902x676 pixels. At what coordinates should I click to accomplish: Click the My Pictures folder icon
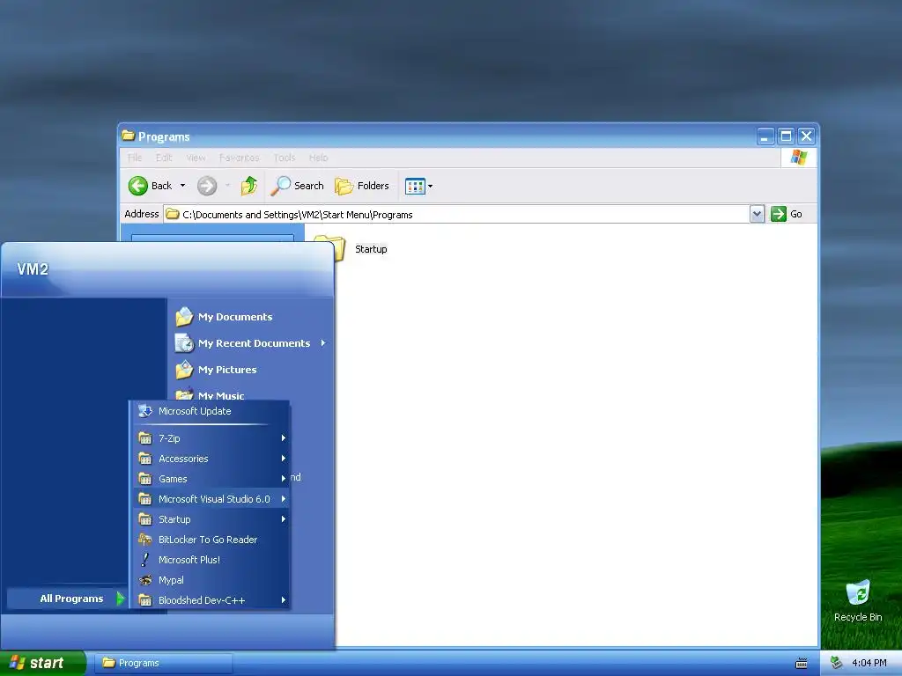point(184,370)
